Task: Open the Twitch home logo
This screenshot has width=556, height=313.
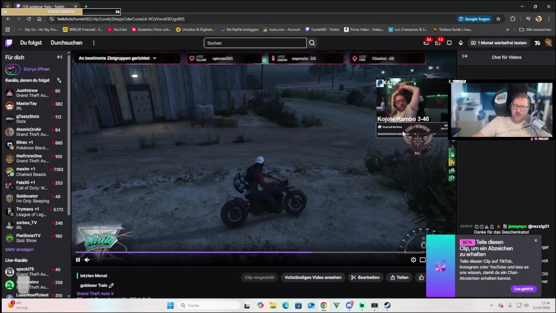Action: pos(9,43)
